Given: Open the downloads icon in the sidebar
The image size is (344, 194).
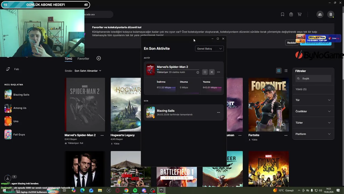Looking at the screenshot, I should [x=8, y=178].
